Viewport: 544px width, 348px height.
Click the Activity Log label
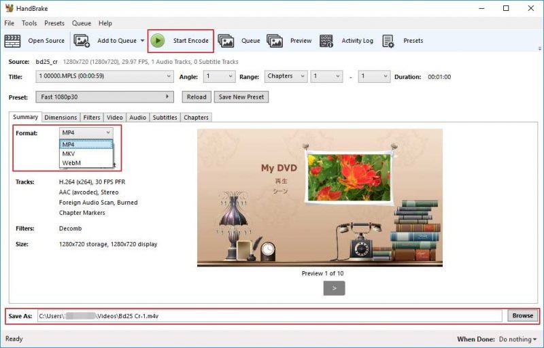(x=358, y=41)
